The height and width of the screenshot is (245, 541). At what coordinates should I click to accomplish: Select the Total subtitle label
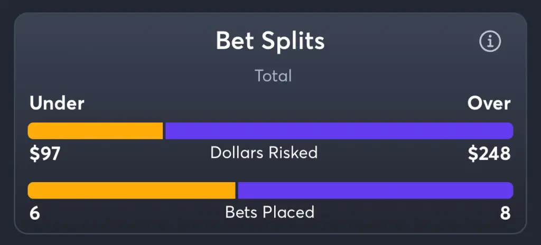(x=273, y=76)
